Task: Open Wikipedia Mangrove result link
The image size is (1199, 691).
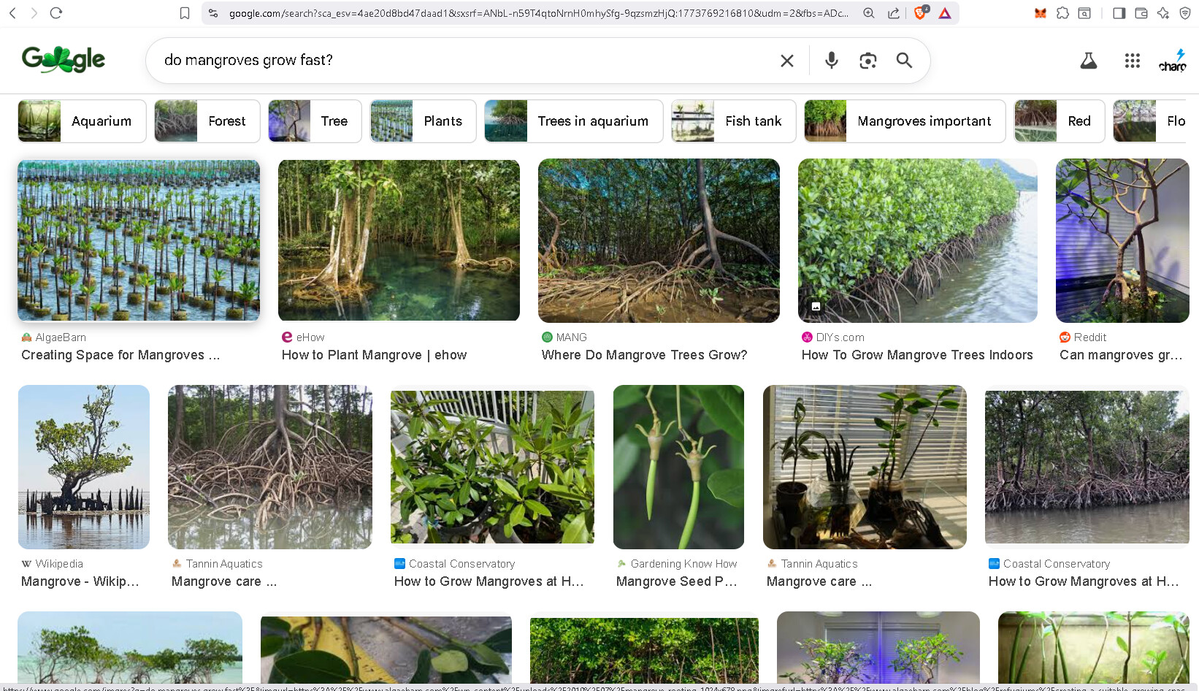Action: 80,581
